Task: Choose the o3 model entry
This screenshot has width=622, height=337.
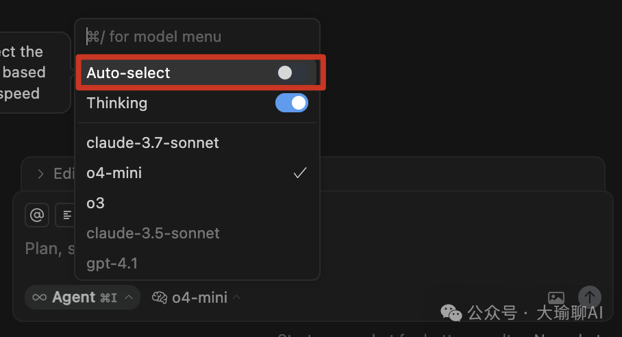Action: pos(197,203)
